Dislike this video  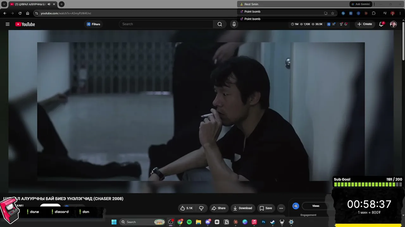(x=201, y=208)
